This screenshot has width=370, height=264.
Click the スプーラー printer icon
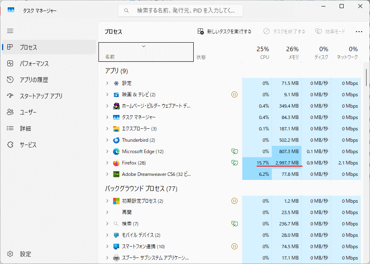click(116, 258)
